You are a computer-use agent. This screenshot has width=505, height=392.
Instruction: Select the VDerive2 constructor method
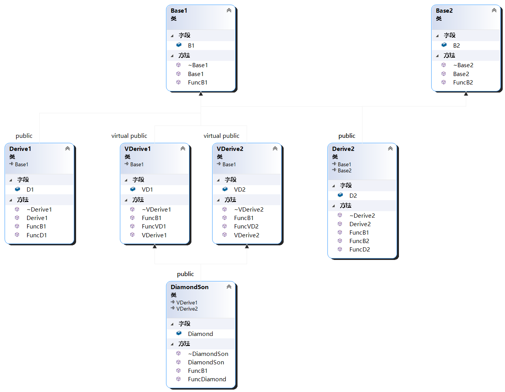point(246,235)
